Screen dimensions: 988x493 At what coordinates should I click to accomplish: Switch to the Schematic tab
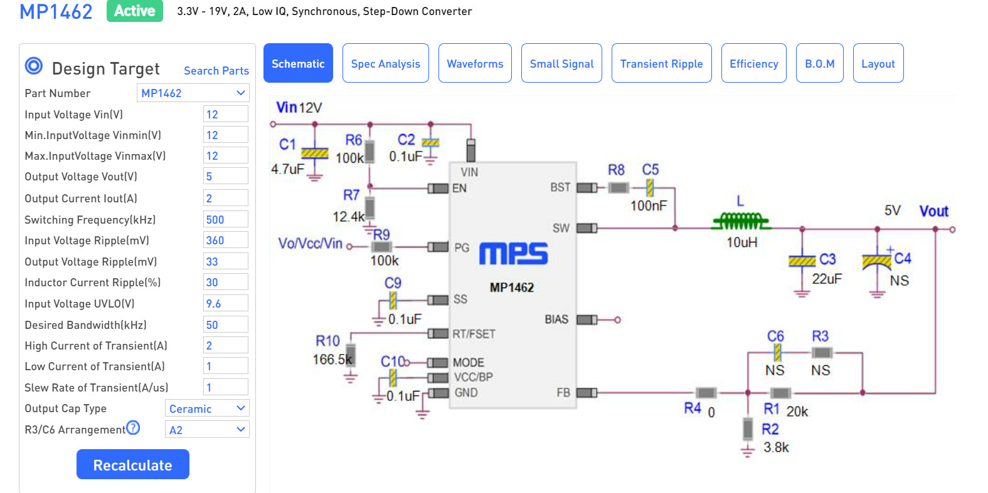(298, 63)
